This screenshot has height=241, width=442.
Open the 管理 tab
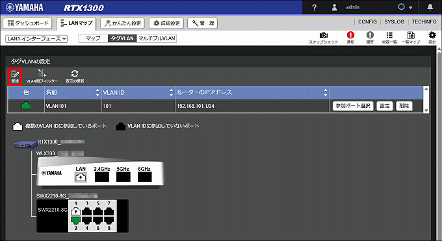click(x=202, y=23)
